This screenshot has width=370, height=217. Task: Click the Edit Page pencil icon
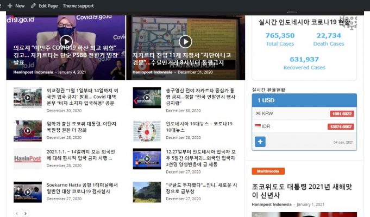tap(34, 5)
